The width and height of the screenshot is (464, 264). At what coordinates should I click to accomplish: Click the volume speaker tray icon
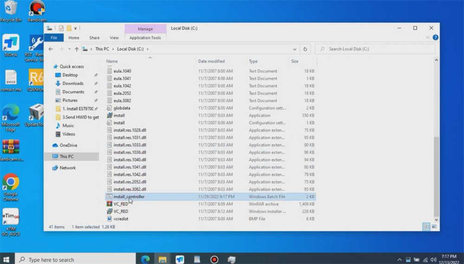(x=433, y=260)
